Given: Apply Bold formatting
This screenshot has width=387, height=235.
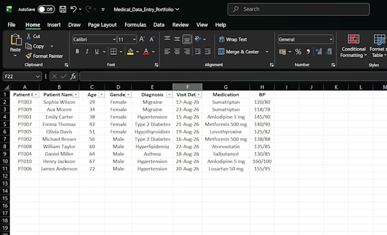Looking at the screenshot, I should click(x=77, y=51).
